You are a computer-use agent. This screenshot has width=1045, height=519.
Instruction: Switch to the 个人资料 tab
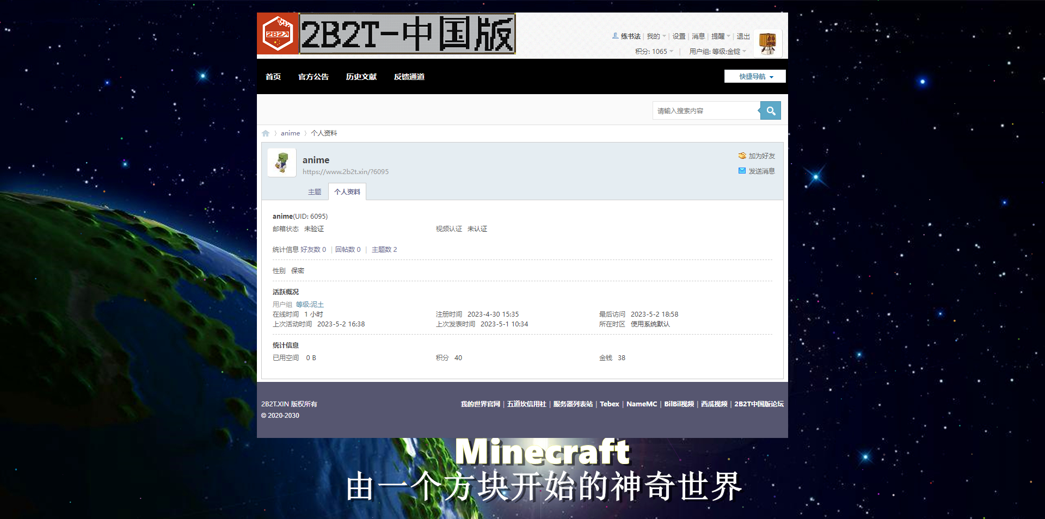[x=347, y=192]
